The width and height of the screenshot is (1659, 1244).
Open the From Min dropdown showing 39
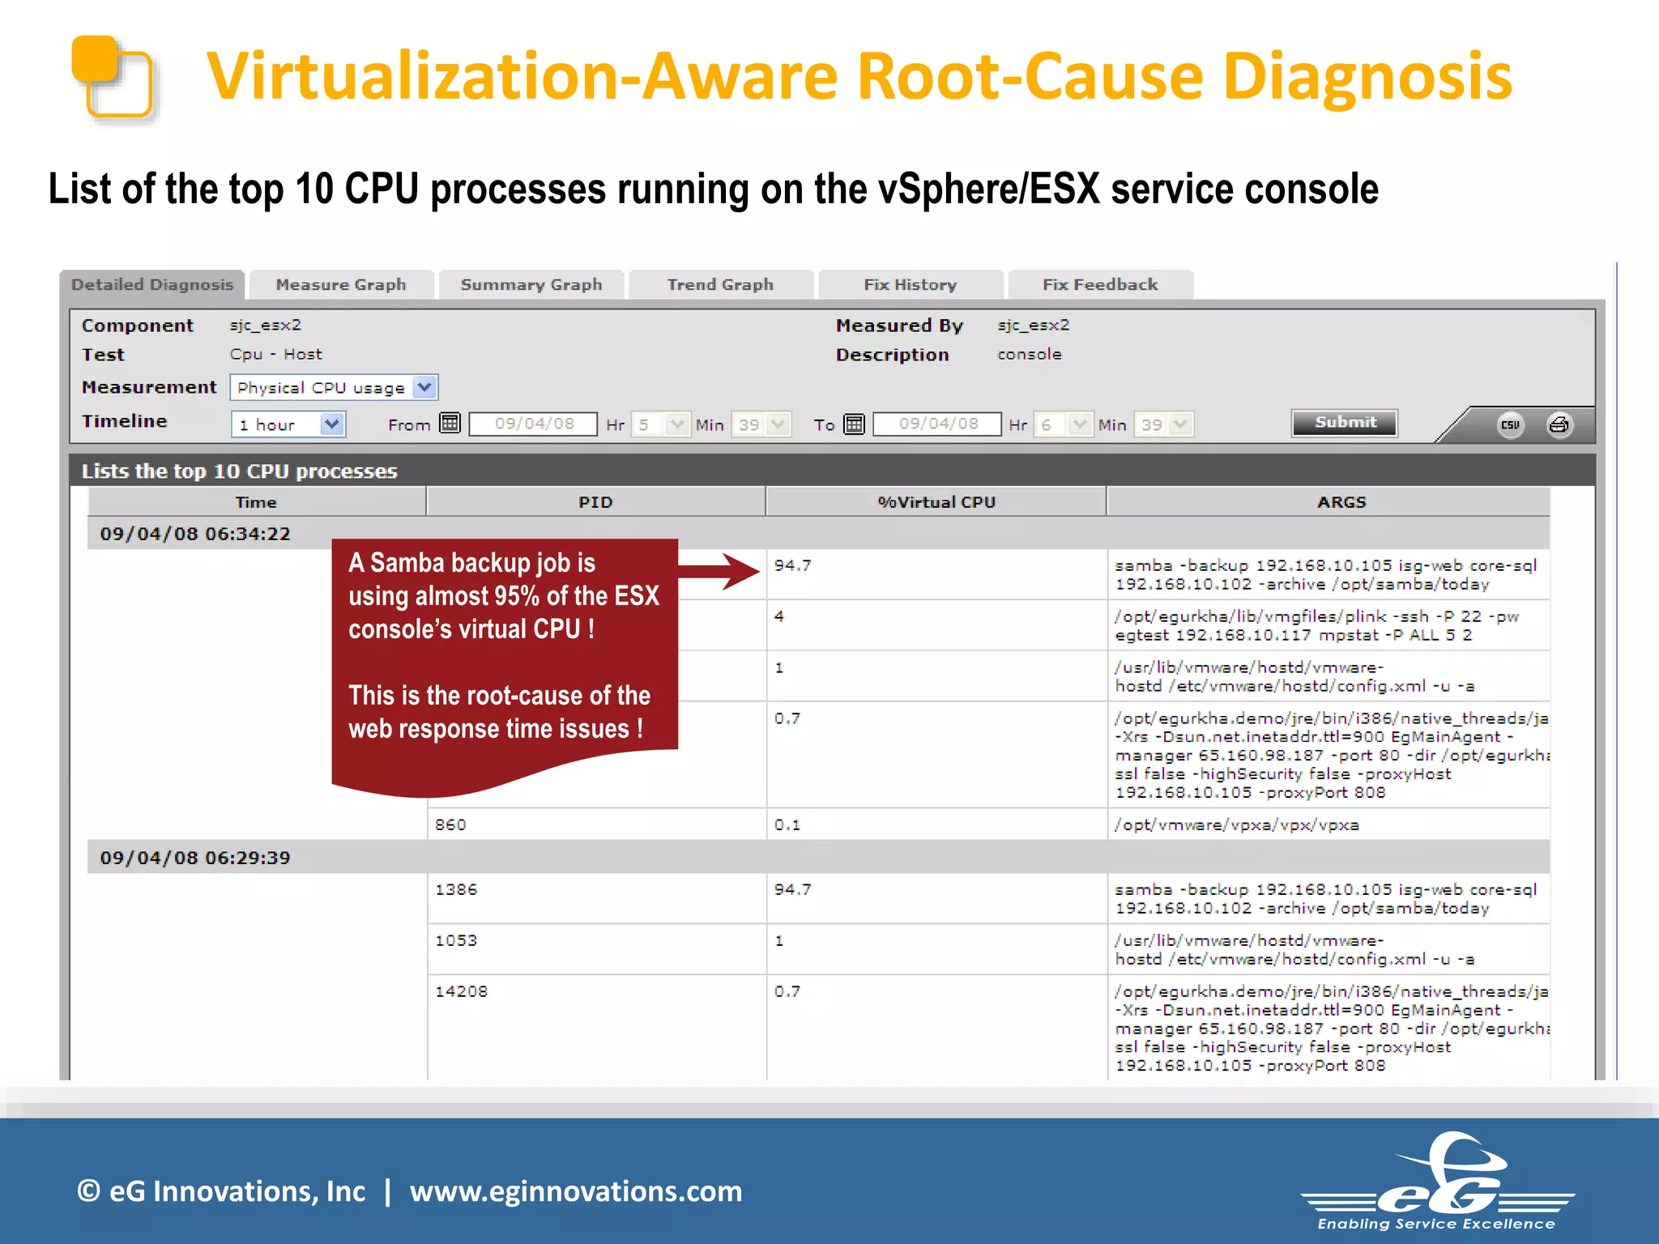point(761,424)
